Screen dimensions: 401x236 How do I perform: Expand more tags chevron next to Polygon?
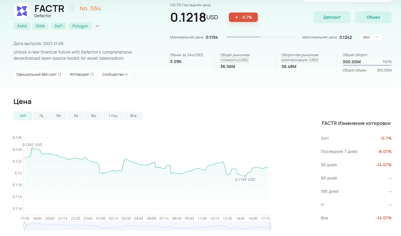coord(97,26)
